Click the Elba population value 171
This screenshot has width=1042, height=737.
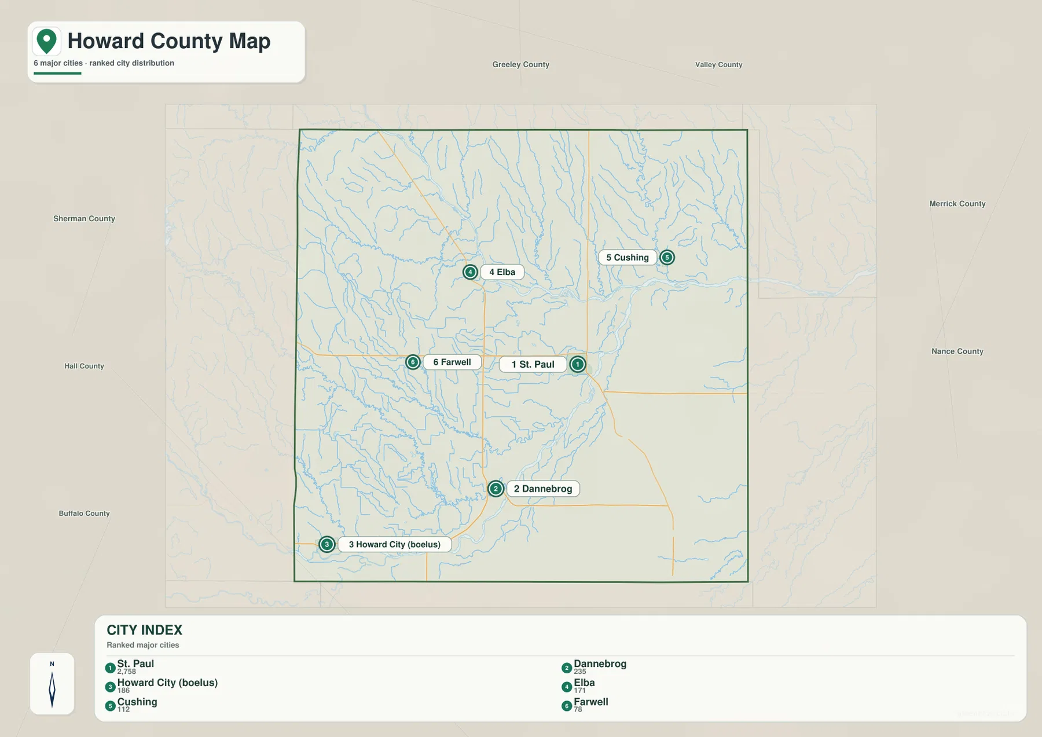pos(579,691)
